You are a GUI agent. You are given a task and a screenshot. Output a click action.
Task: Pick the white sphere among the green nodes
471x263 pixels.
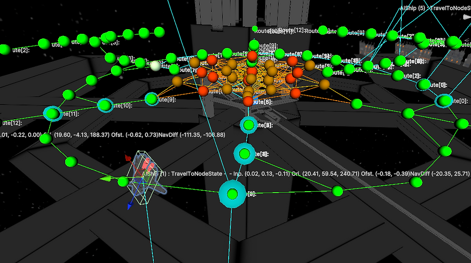coord(155,66)
